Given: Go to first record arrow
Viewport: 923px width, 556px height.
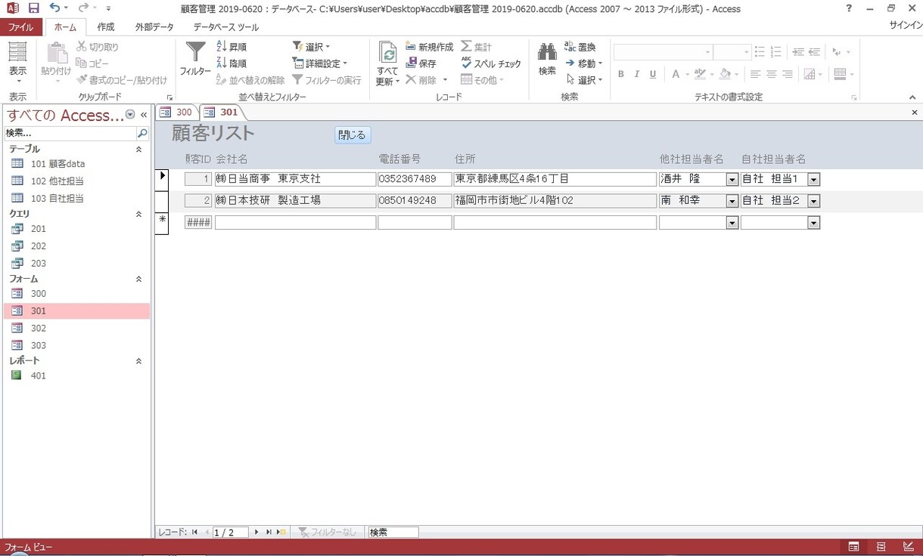Looking at the screenshot, I should (195, 533).
